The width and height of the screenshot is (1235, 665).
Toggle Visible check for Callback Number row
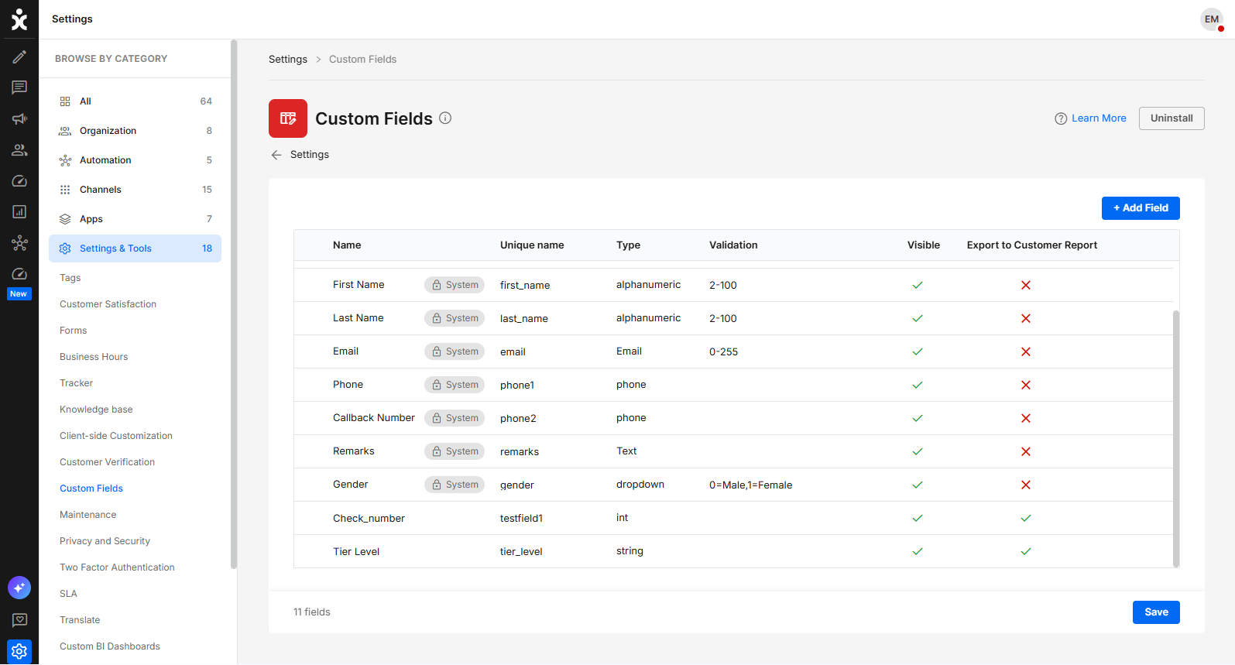click(x=918, y=419)
